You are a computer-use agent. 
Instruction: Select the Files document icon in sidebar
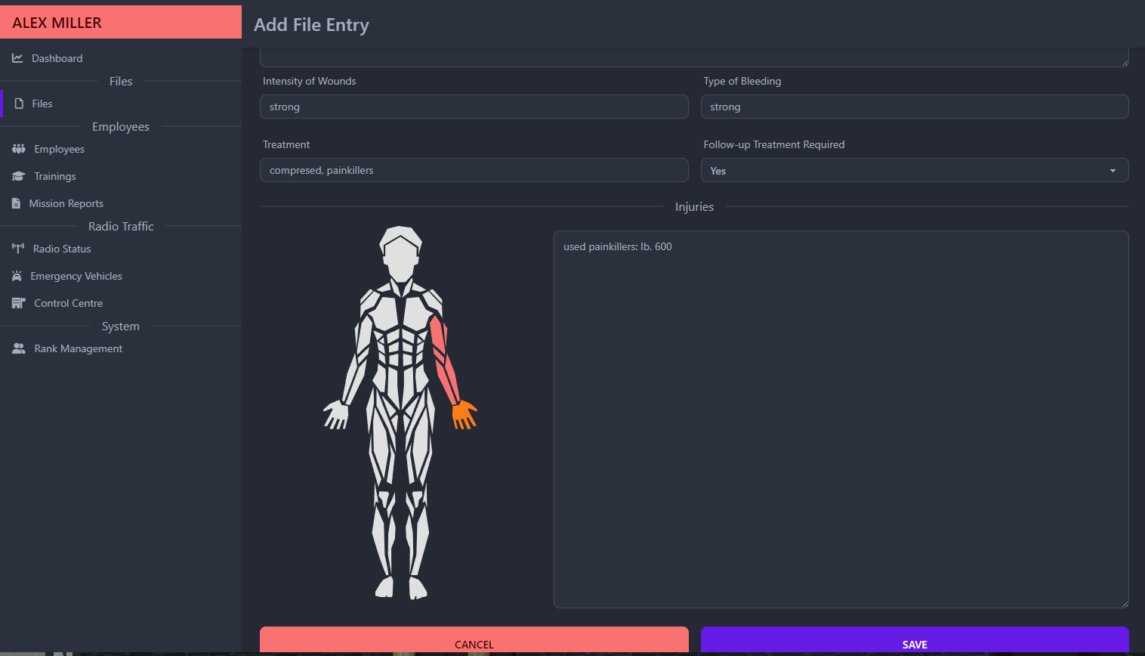coord(17,103)
